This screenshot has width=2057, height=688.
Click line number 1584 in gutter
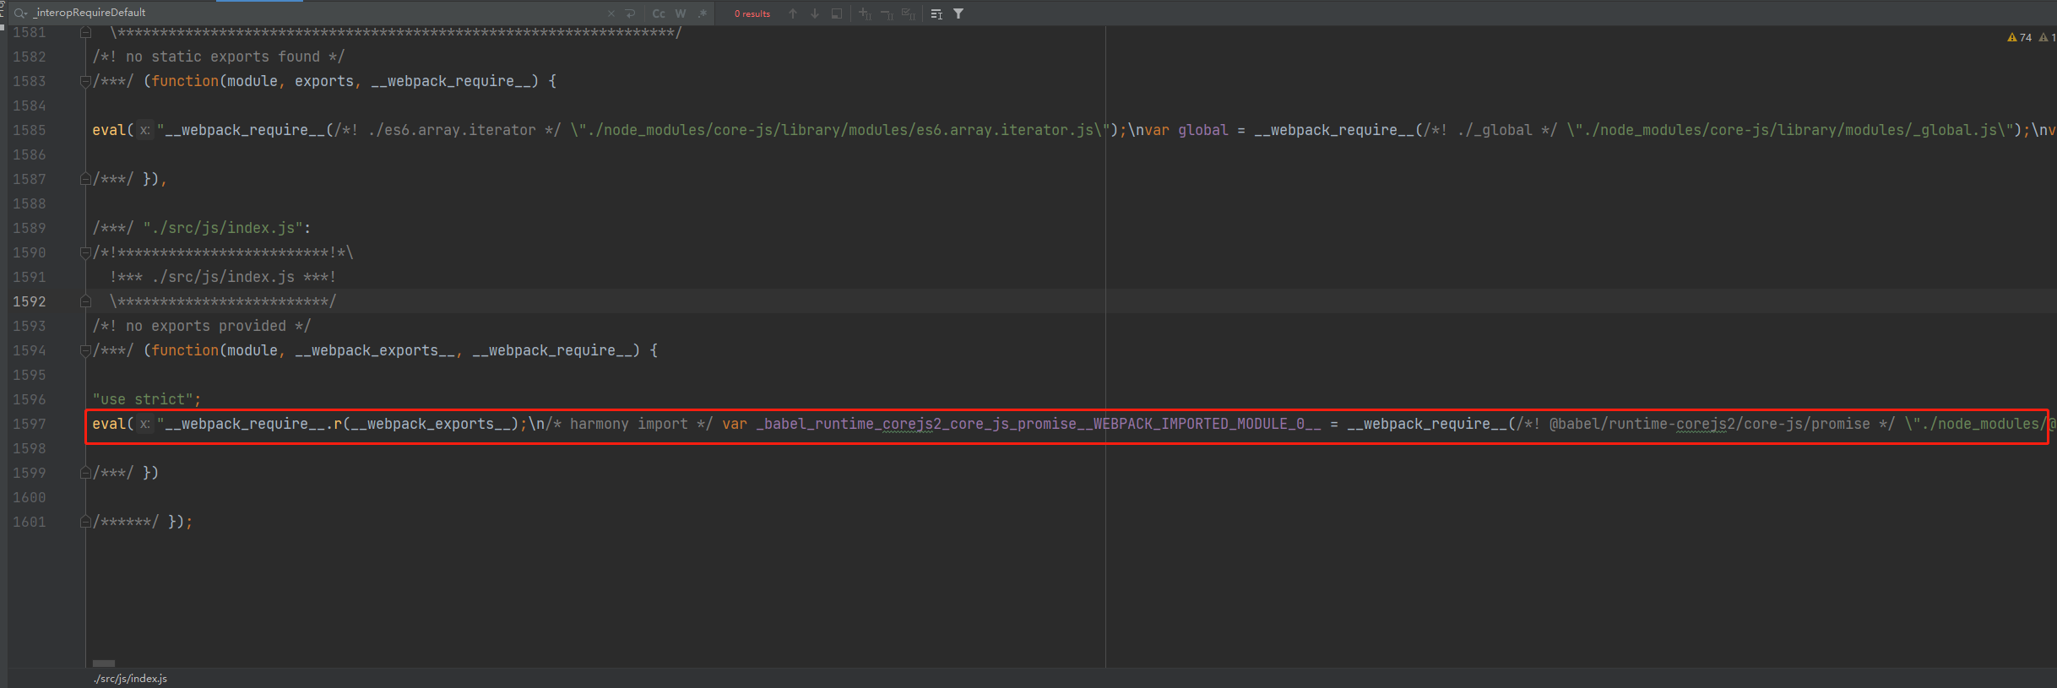pyautogui.click(x=30, y=106)
